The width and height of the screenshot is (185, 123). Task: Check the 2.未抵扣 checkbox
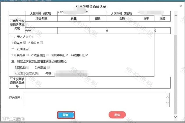pyautogui.click(x=48, y=67)
